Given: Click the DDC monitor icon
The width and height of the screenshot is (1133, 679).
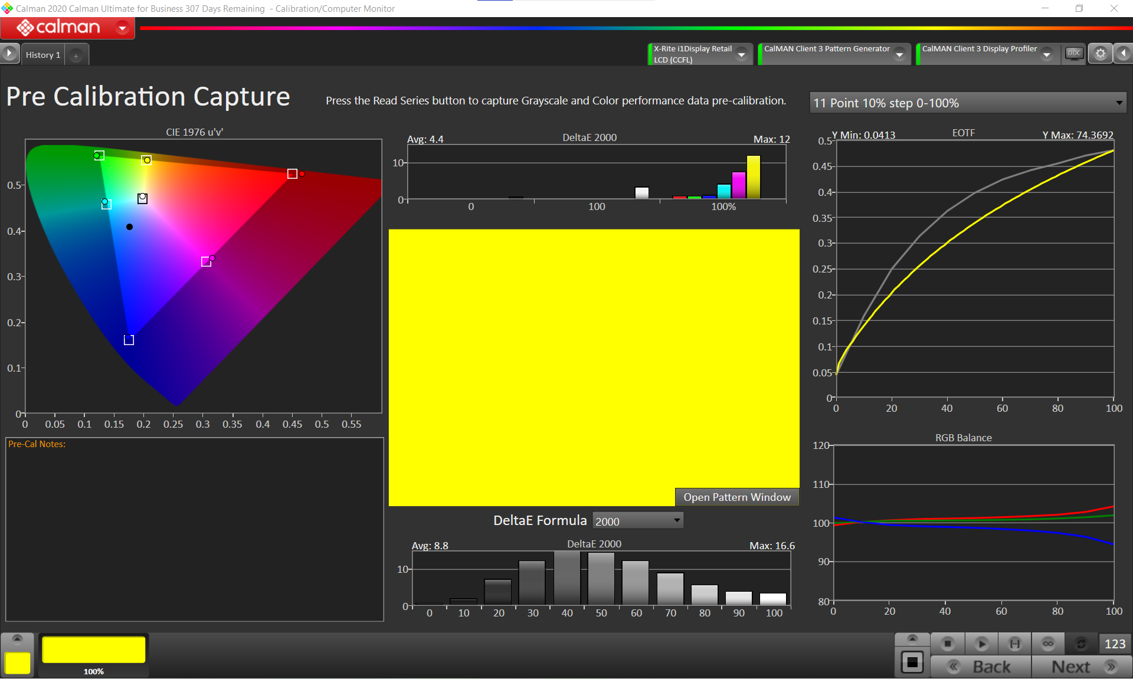Looking at the screenshot, I should click(x=1074, y=54).
